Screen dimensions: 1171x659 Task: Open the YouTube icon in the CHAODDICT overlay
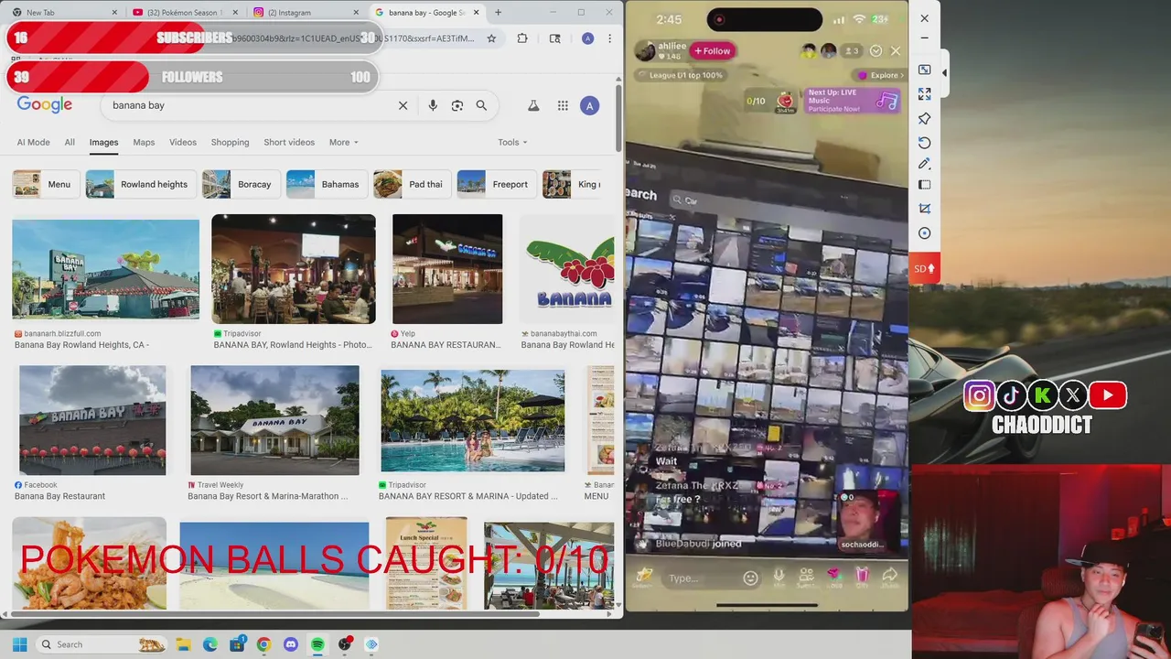point(1108,395)
